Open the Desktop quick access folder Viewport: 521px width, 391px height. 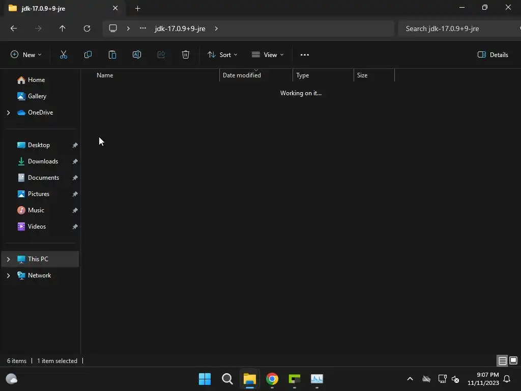(x=39, y=145)
